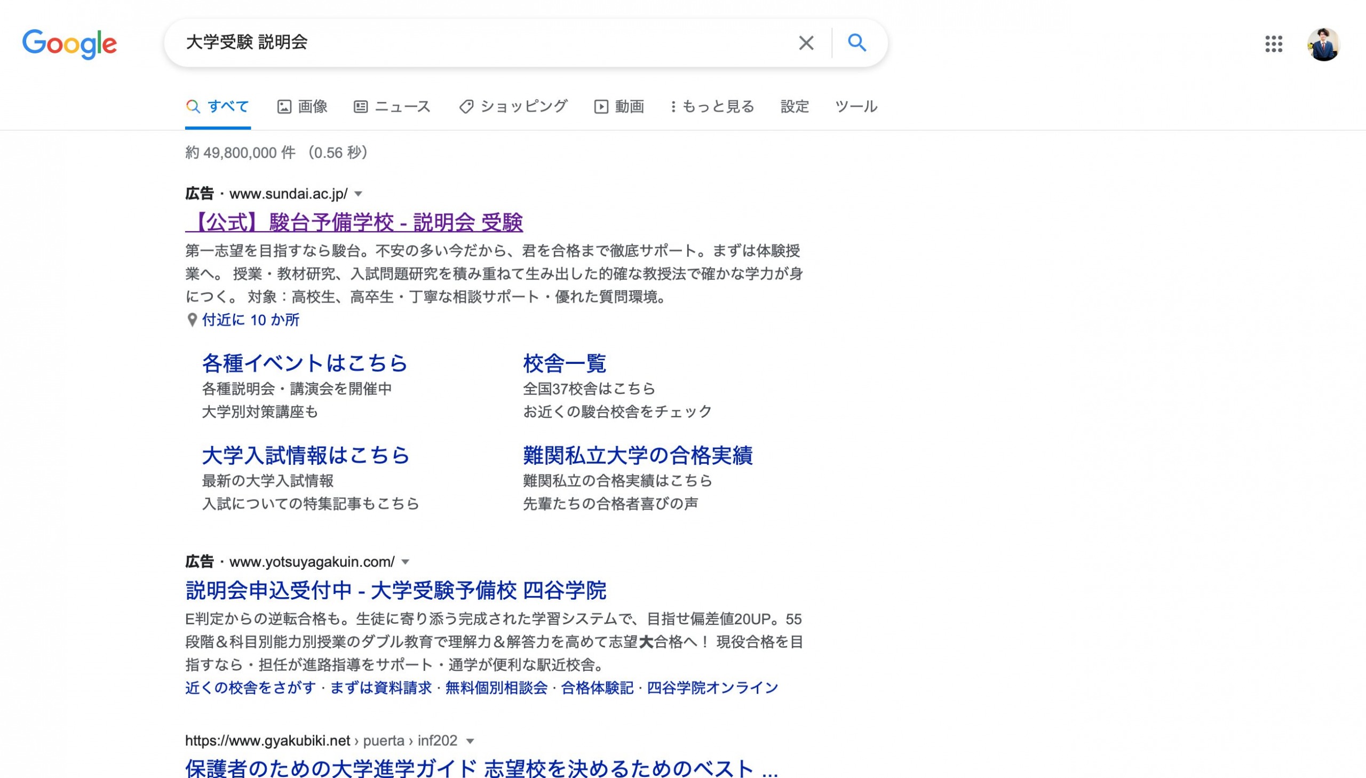The width and height of the screenshot is (1366, 778).
Task: Click the 四谷学院オンライン link
Action: click(x=713, y=688)
